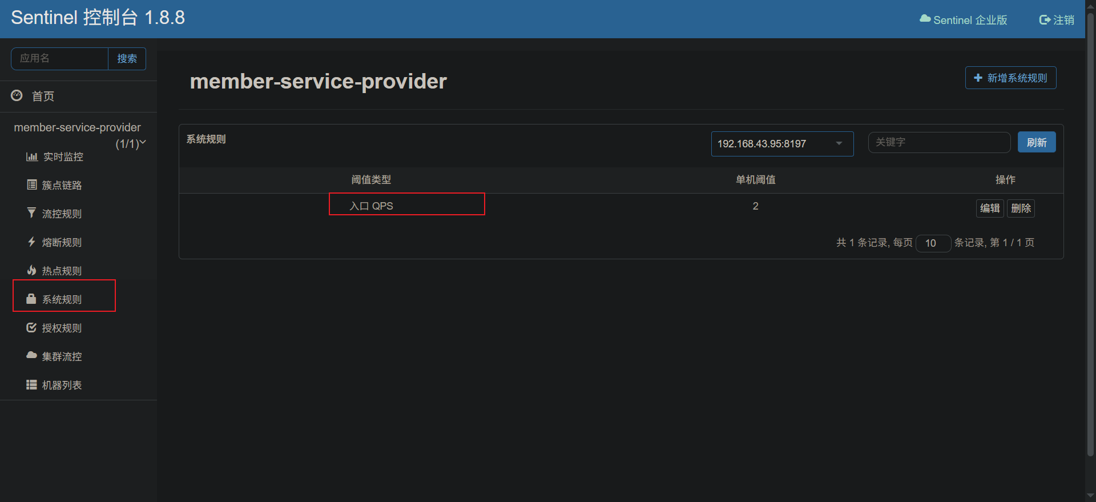Image resolution: width=1096 pixels, height=502 pixels.
Task: Open the Sentinel 企业版 link
Action: [x=964, y=20]
